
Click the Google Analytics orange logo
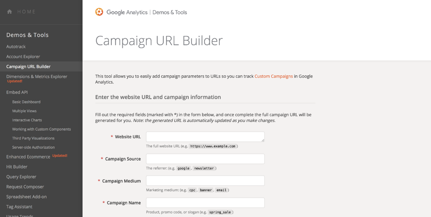coord(99,12)
